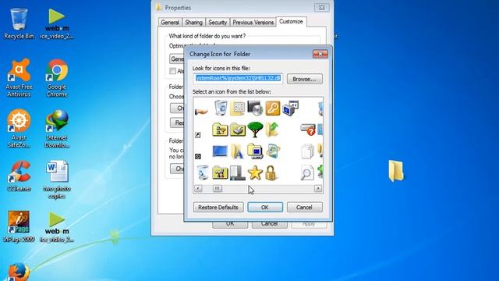
Task: Click Restore Defaults button
Action: coord(218,207)
